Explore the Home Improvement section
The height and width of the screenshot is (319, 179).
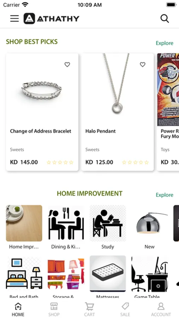[x=165, y=195]
